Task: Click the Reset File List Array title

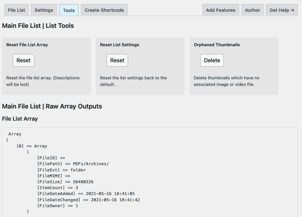Action: [27, 45]
